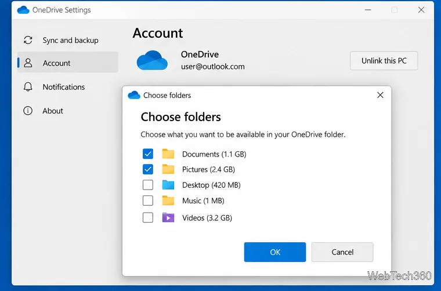The image size is (441, 291).
Task: Close the Choose folders dialog
Action: (380, 95)
